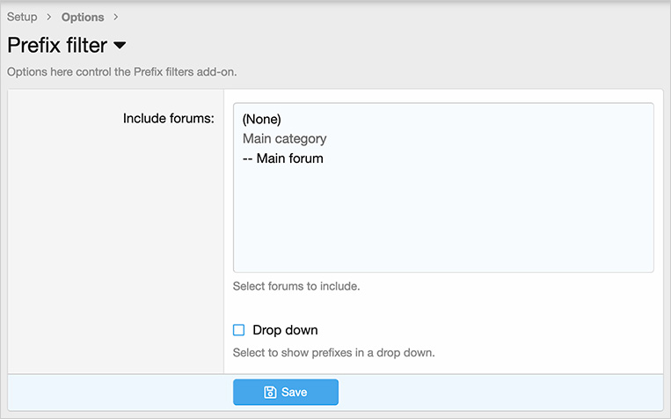Select '(None)' in Include forums list

(261, 119)
